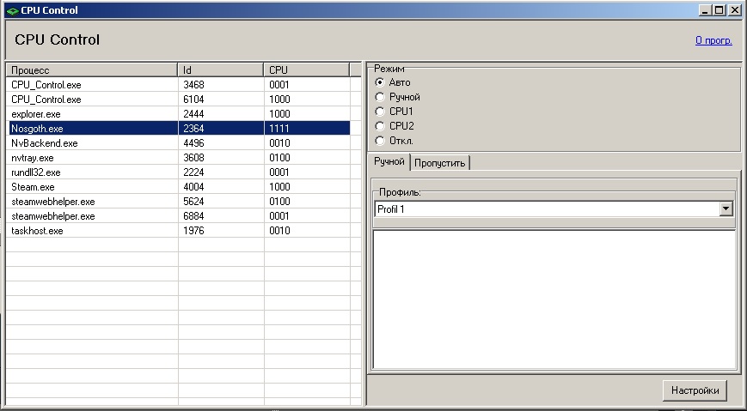Maximize the CPU Control window
The height and width of the screenshot is (411, 747).
[x=719, y=10]
